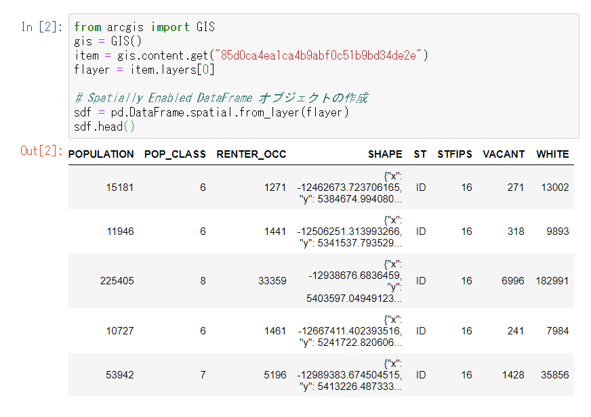Click RENTER_OCC value 33359

272,281
